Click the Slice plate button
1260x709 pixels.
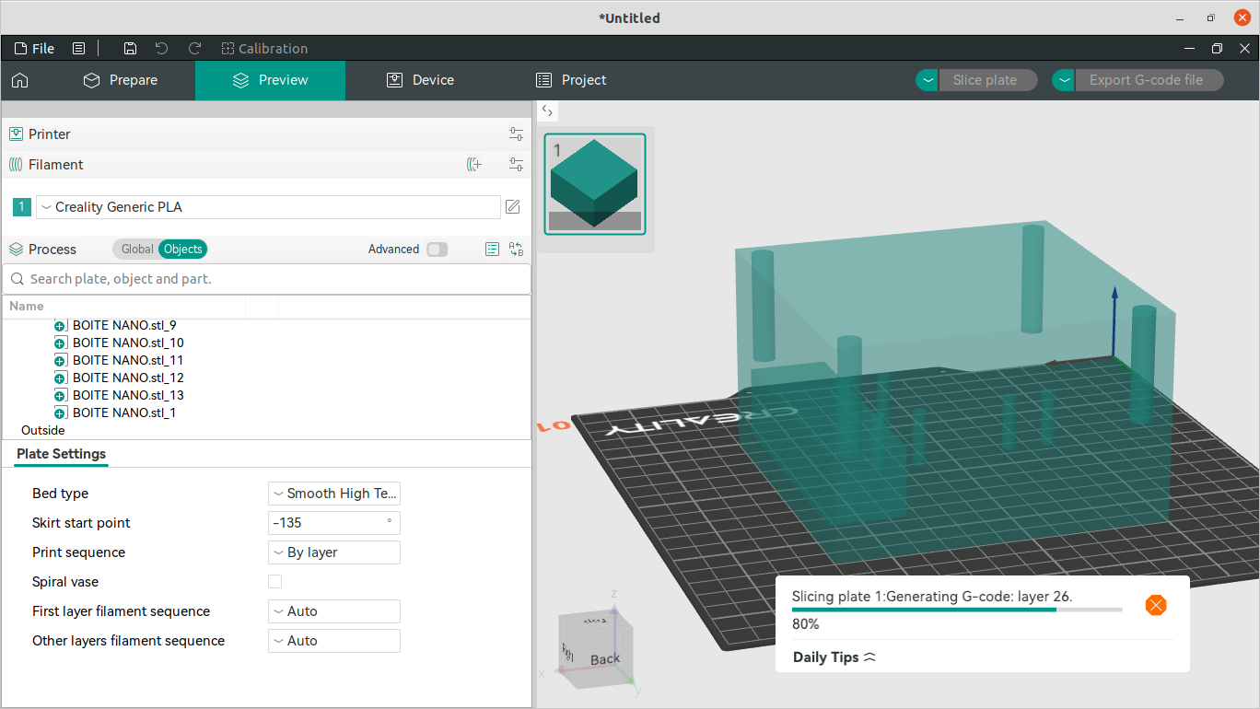(x=985, y=80)
